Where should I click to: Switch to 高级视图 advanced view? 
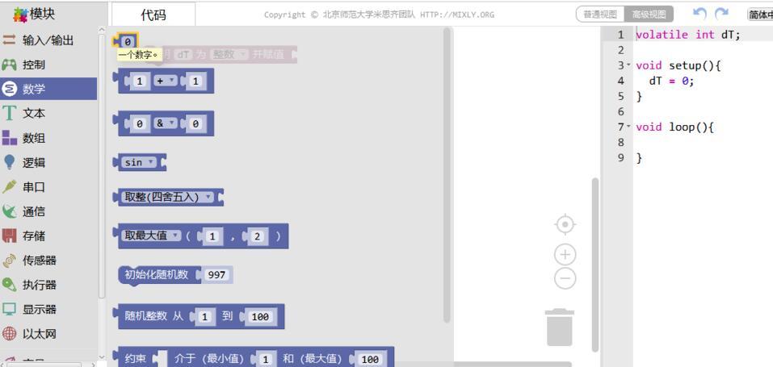click(649, 15)
